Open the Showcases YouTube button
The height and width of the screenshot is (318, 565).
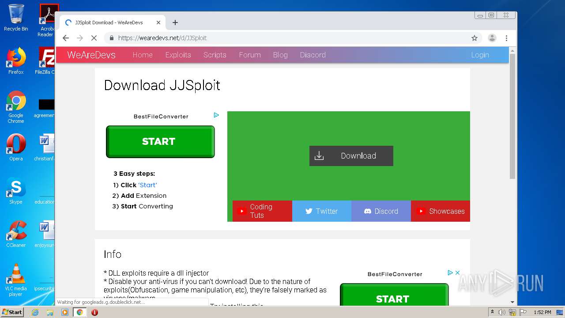(441, 211)
